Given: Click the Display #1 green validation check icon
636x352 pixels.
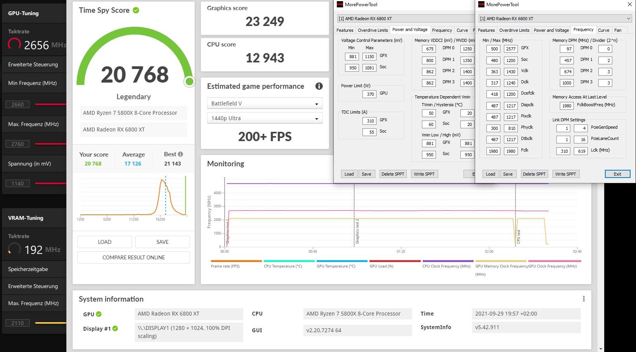Looking at the screenshot, I should (x=115, y=328).
